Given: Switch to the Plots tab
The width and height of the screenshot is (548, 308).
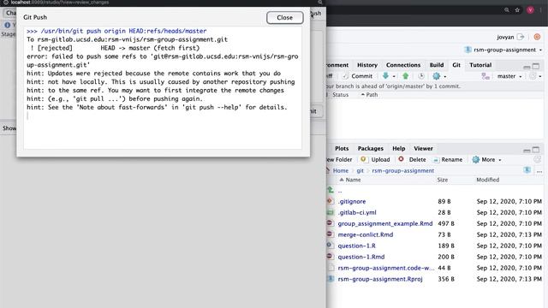Looking at the screenshot, I should (342, 148).
